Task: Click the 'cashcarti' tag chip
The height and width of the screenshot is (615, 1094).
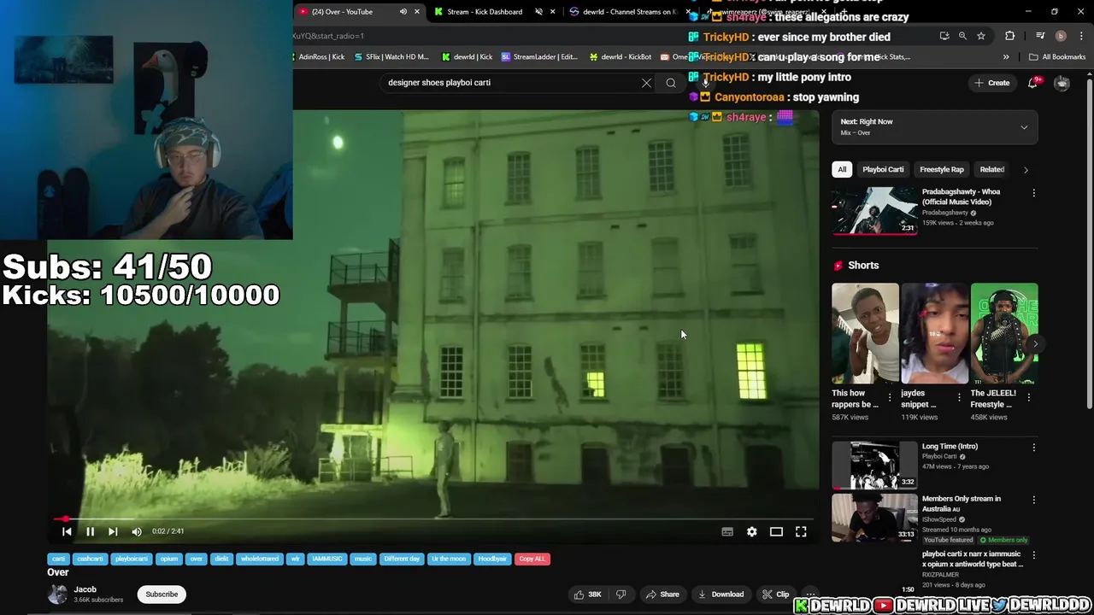Action: click(x=90, y=559)
